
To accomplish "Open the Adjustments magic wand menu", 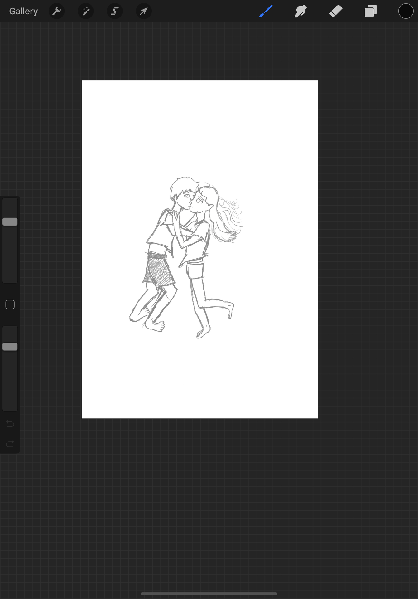I will coord(85,11).
